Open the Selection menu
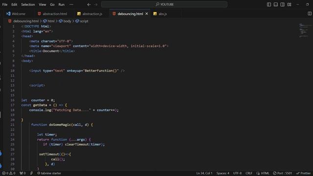This screenshot has width=313, height=176. pyautogui.click(x=28, y=4)
